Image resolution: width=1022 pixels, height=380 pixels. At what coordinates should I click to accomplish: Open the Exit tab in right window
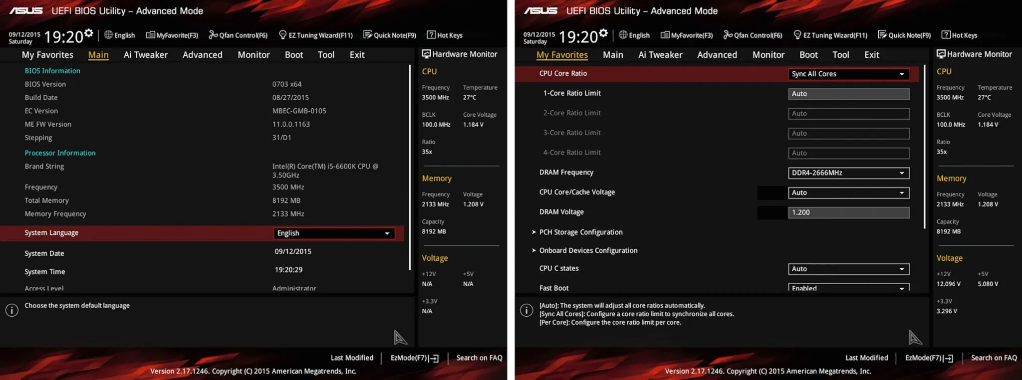pos(871,55)
